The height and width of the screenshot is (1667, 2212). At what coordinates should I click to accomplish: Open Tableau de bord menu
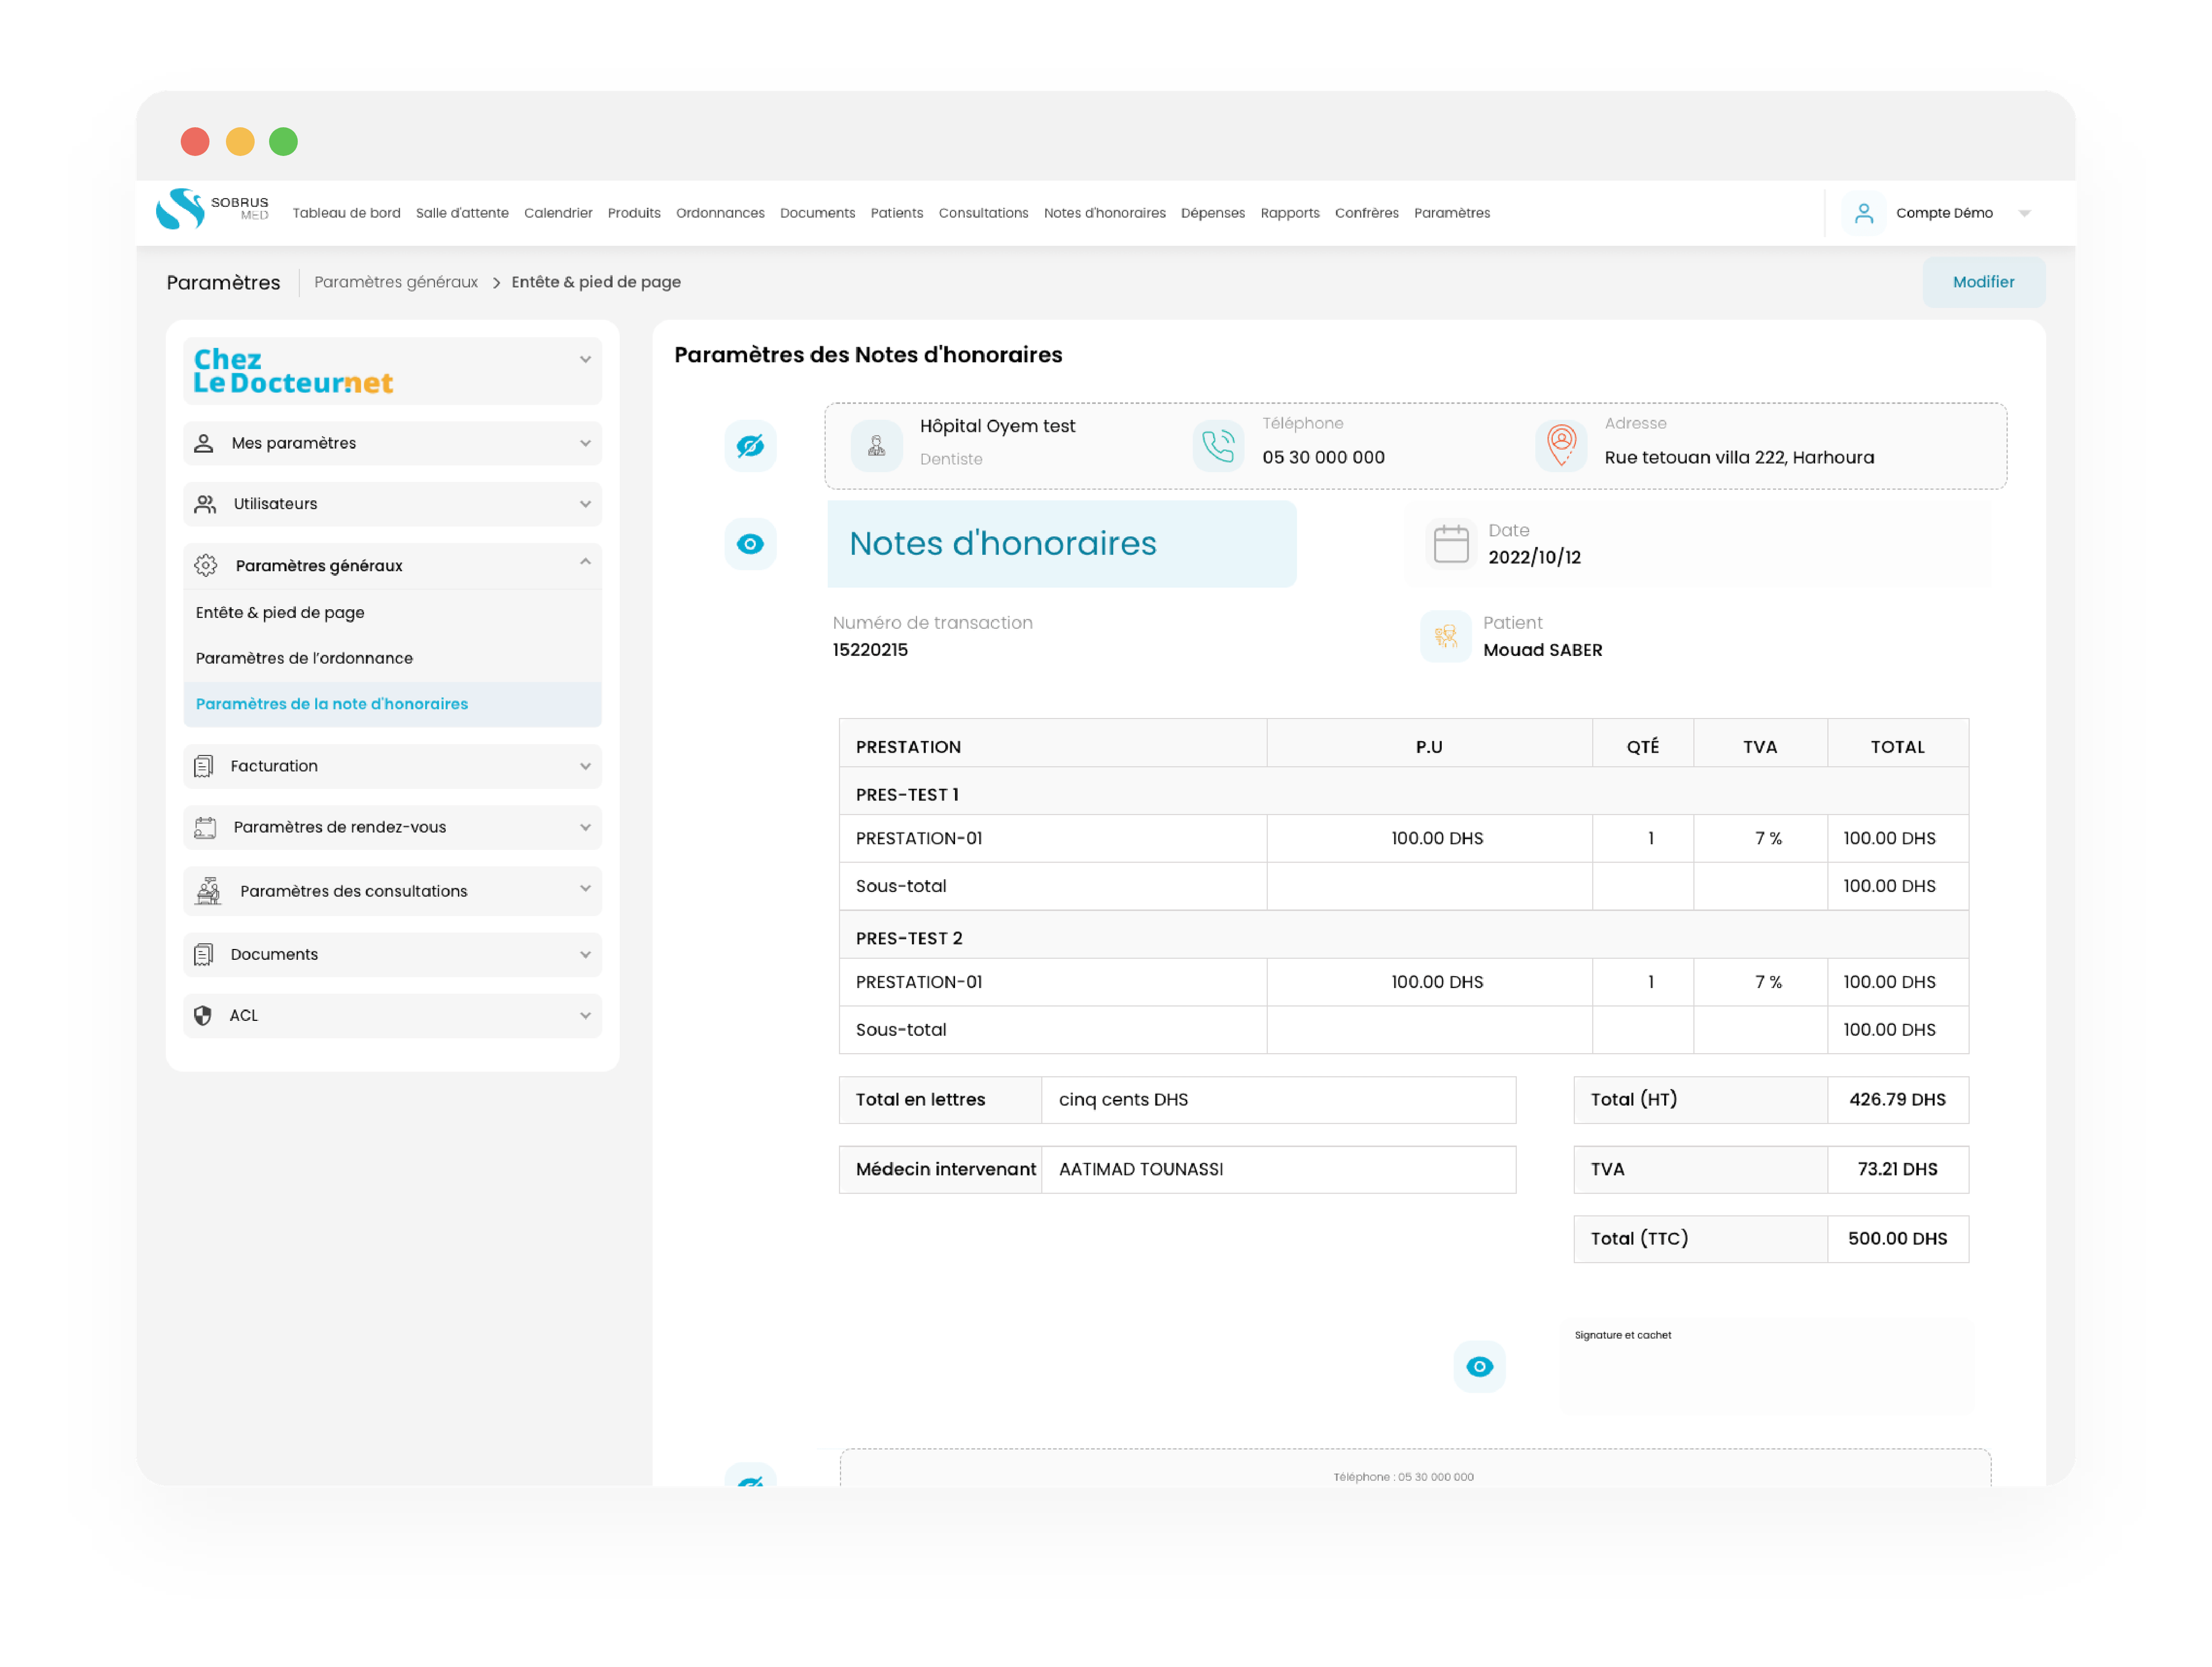point(346,213)
